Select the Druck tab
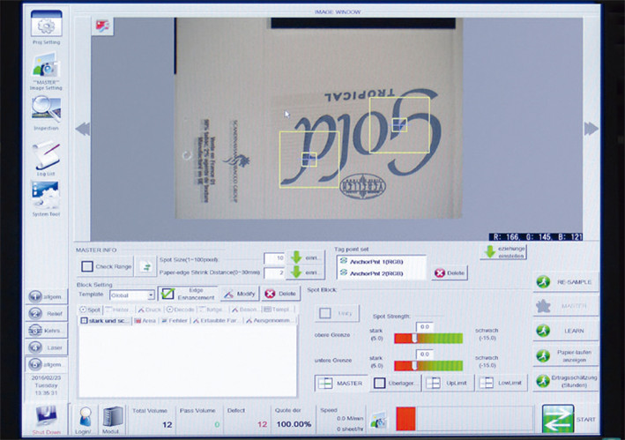 point(150,309)
